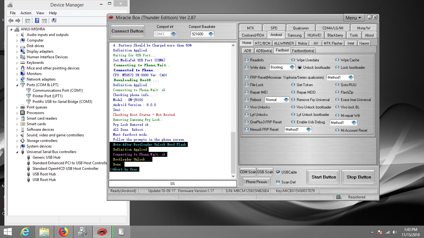Select Keyboards category icon

pyautogui.click(x=23, y=63)
